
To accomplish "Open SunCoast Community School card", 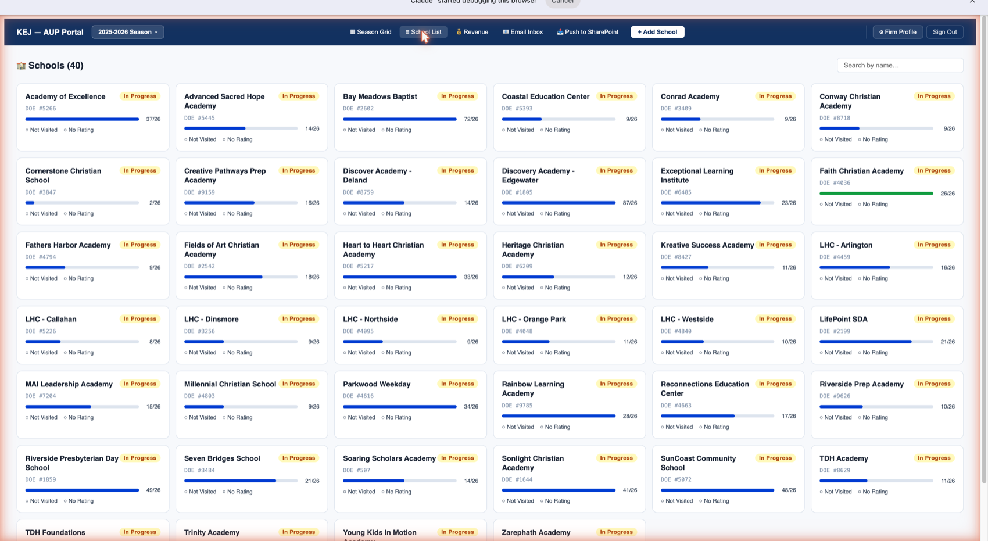I will [x=728, y=479].
